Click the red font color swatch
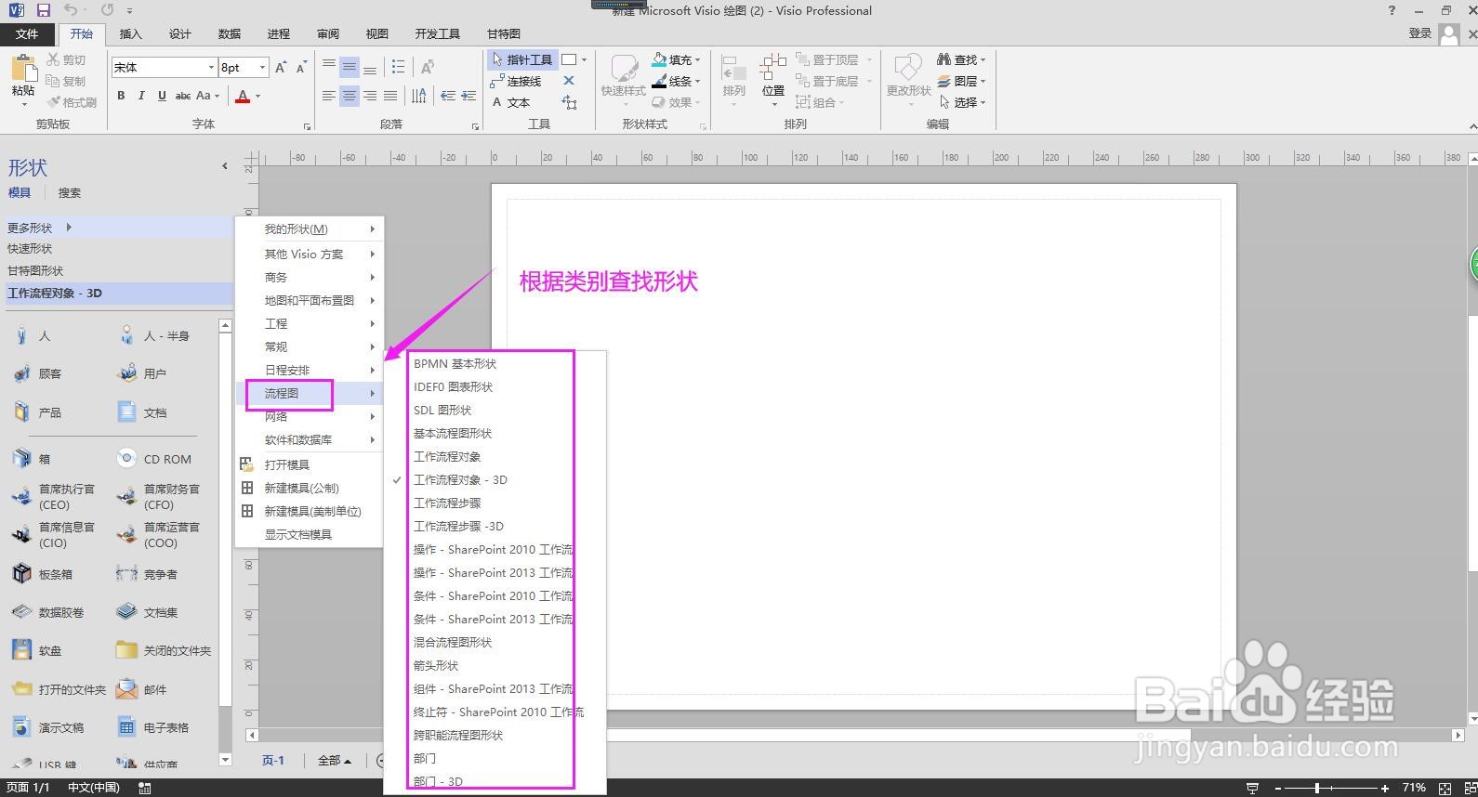 [243, 96]
